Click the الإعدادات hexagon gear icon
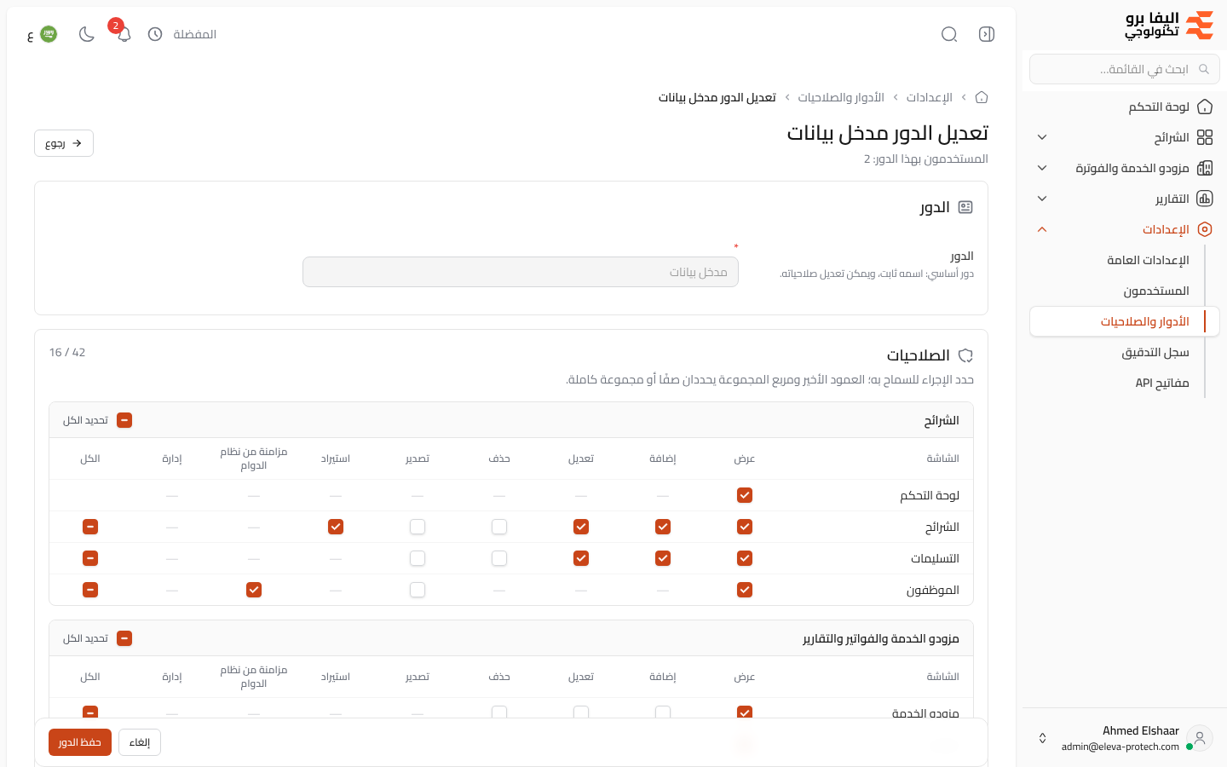This screenshot has height=767, width=1227. (1205, 229)
